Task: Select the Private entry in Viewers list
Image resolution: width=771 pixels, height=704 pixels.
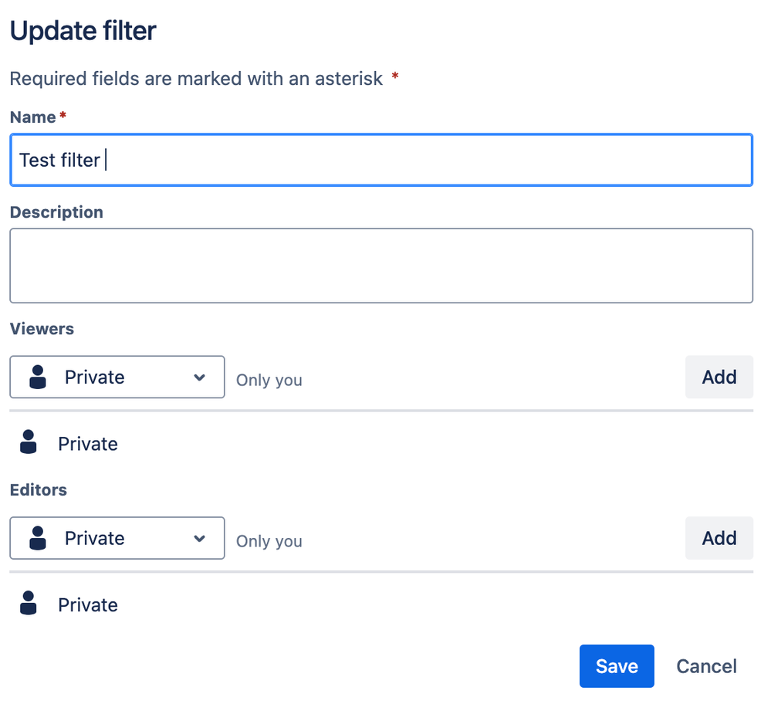Action: (88, 444)
